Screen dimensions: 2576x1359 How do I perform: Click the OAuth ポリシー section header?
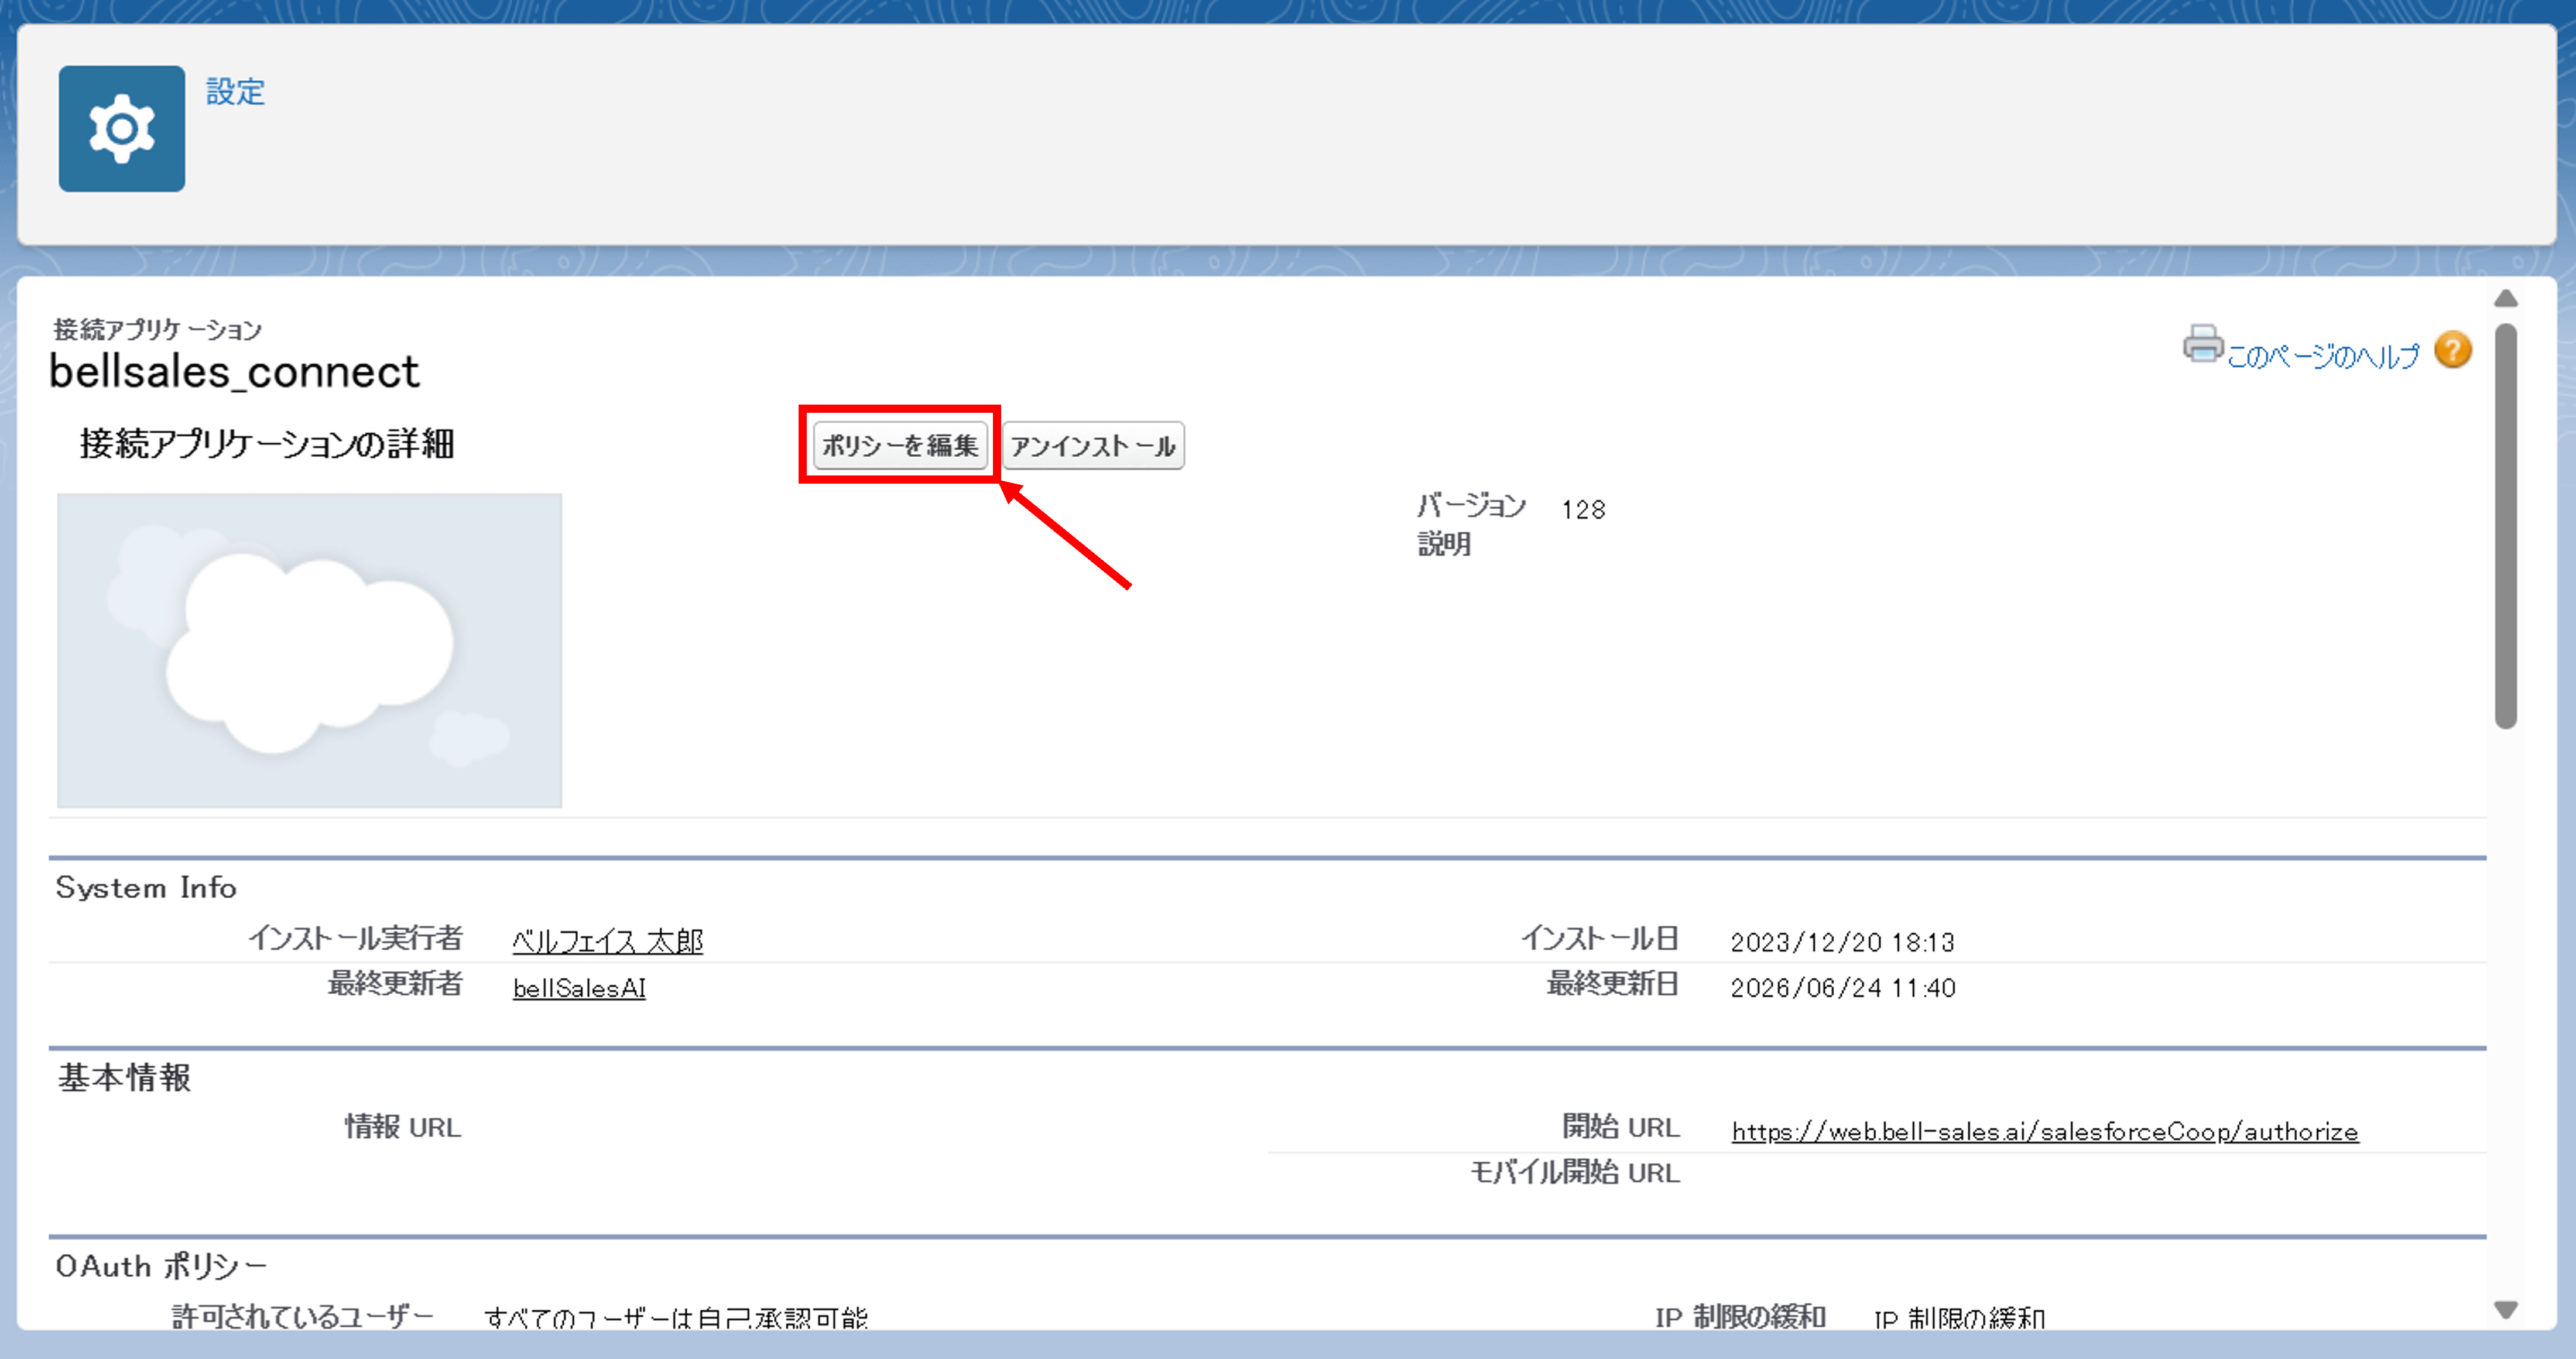point(161,1266)
